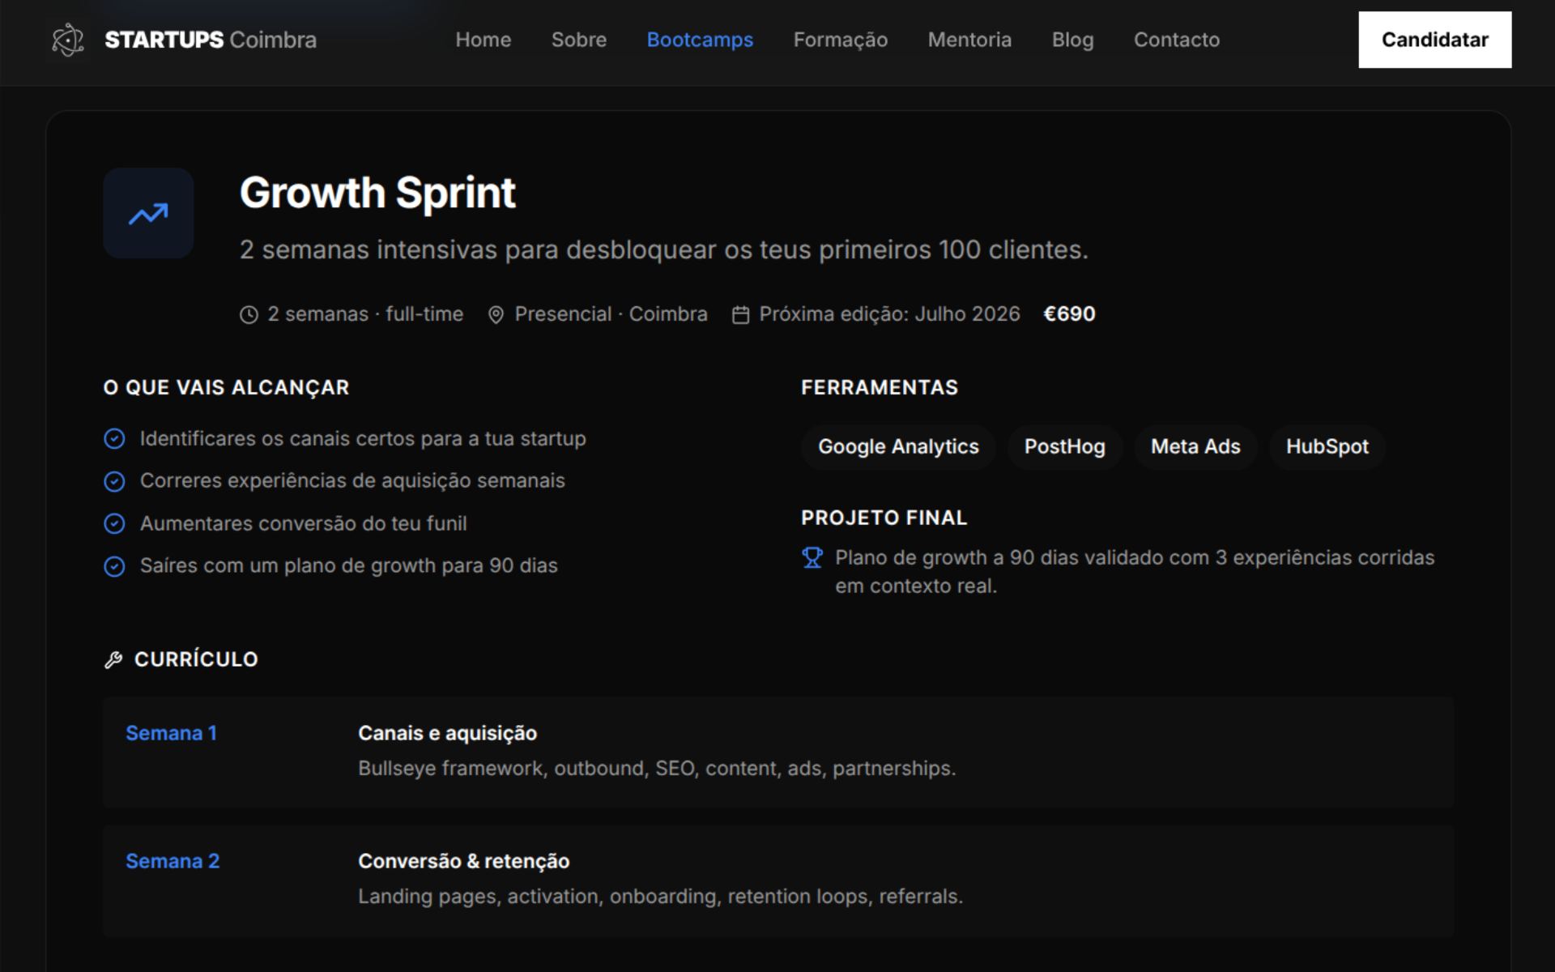This screenshot has width=1555, height=972.
Task: Click the Aumentares conversão do teu funil text
Action: tap(303, 523)
